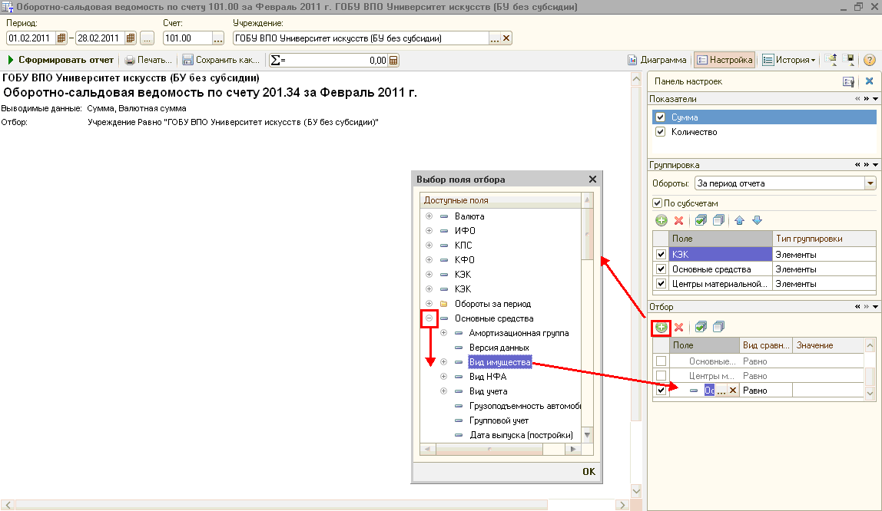The width and height of the screenshot is (882, 511).
Task: Close the Панель настроек panel
Action: tap(869, 81)
